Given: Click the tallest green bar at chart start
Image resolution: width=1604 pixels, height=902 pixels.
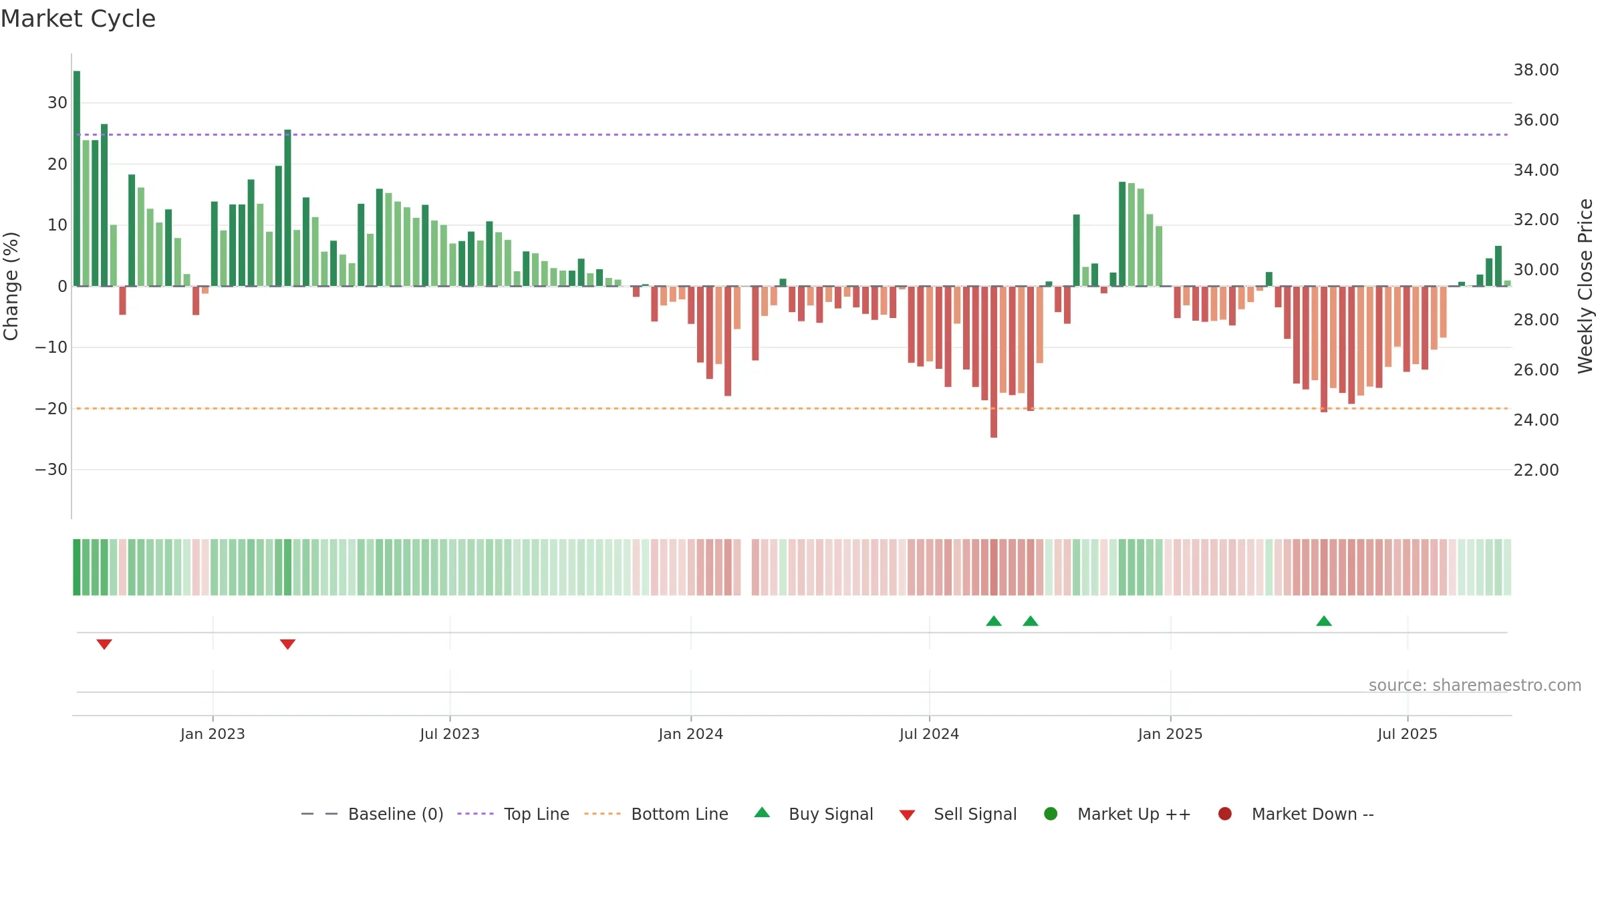Looking at the screenshot, I should coord(77,178).
